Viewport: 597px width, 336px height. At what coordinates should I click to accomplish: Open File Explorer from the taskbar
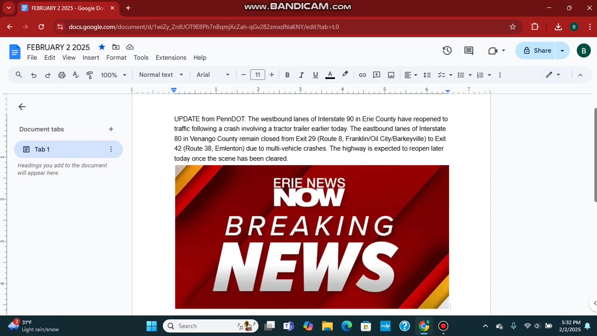(x=327, y=326)
